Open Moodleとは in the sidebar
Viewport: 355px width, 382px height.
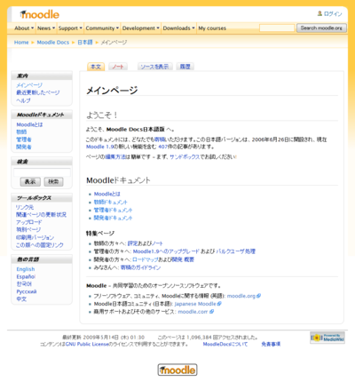point(29,124)
